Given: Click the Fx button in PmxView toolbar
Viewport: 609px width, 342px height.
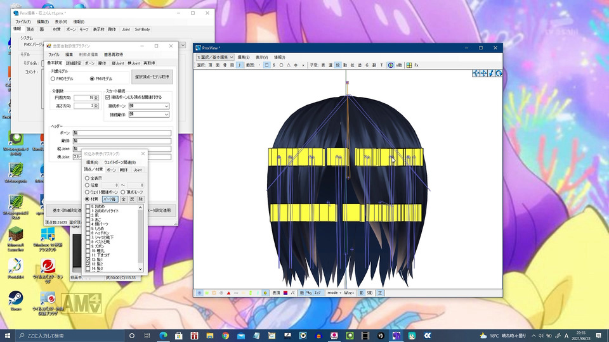Looking at the screenshot, I should pyautogui.click(x=416, y=65).
